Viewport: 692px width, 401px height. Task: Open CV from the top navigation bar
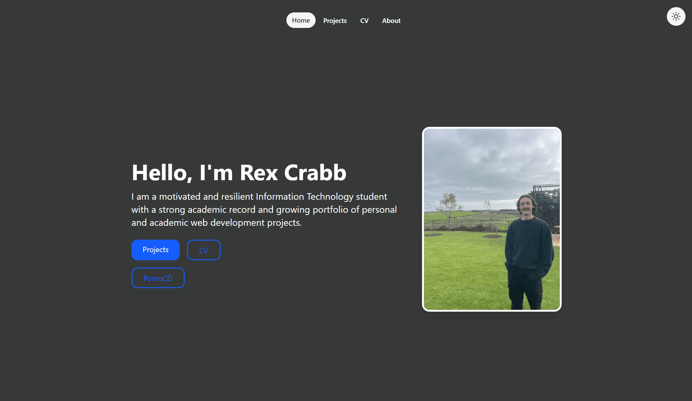(364, 20)
